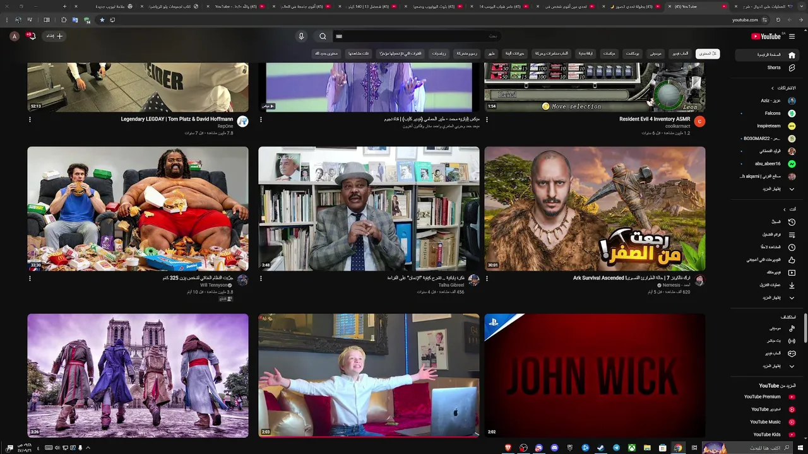Select the All (كل المحتوى) filter chip
This screenshot has width=808, height=454.
(x=708, y=54)
